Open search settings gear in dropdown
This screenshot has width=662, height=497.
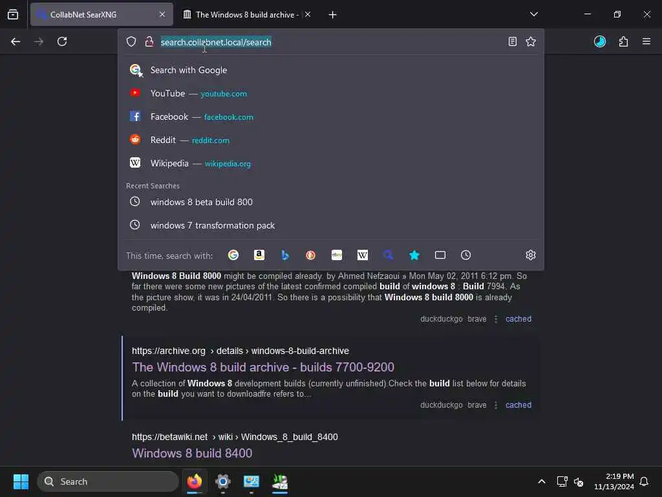tap(531, 255)
